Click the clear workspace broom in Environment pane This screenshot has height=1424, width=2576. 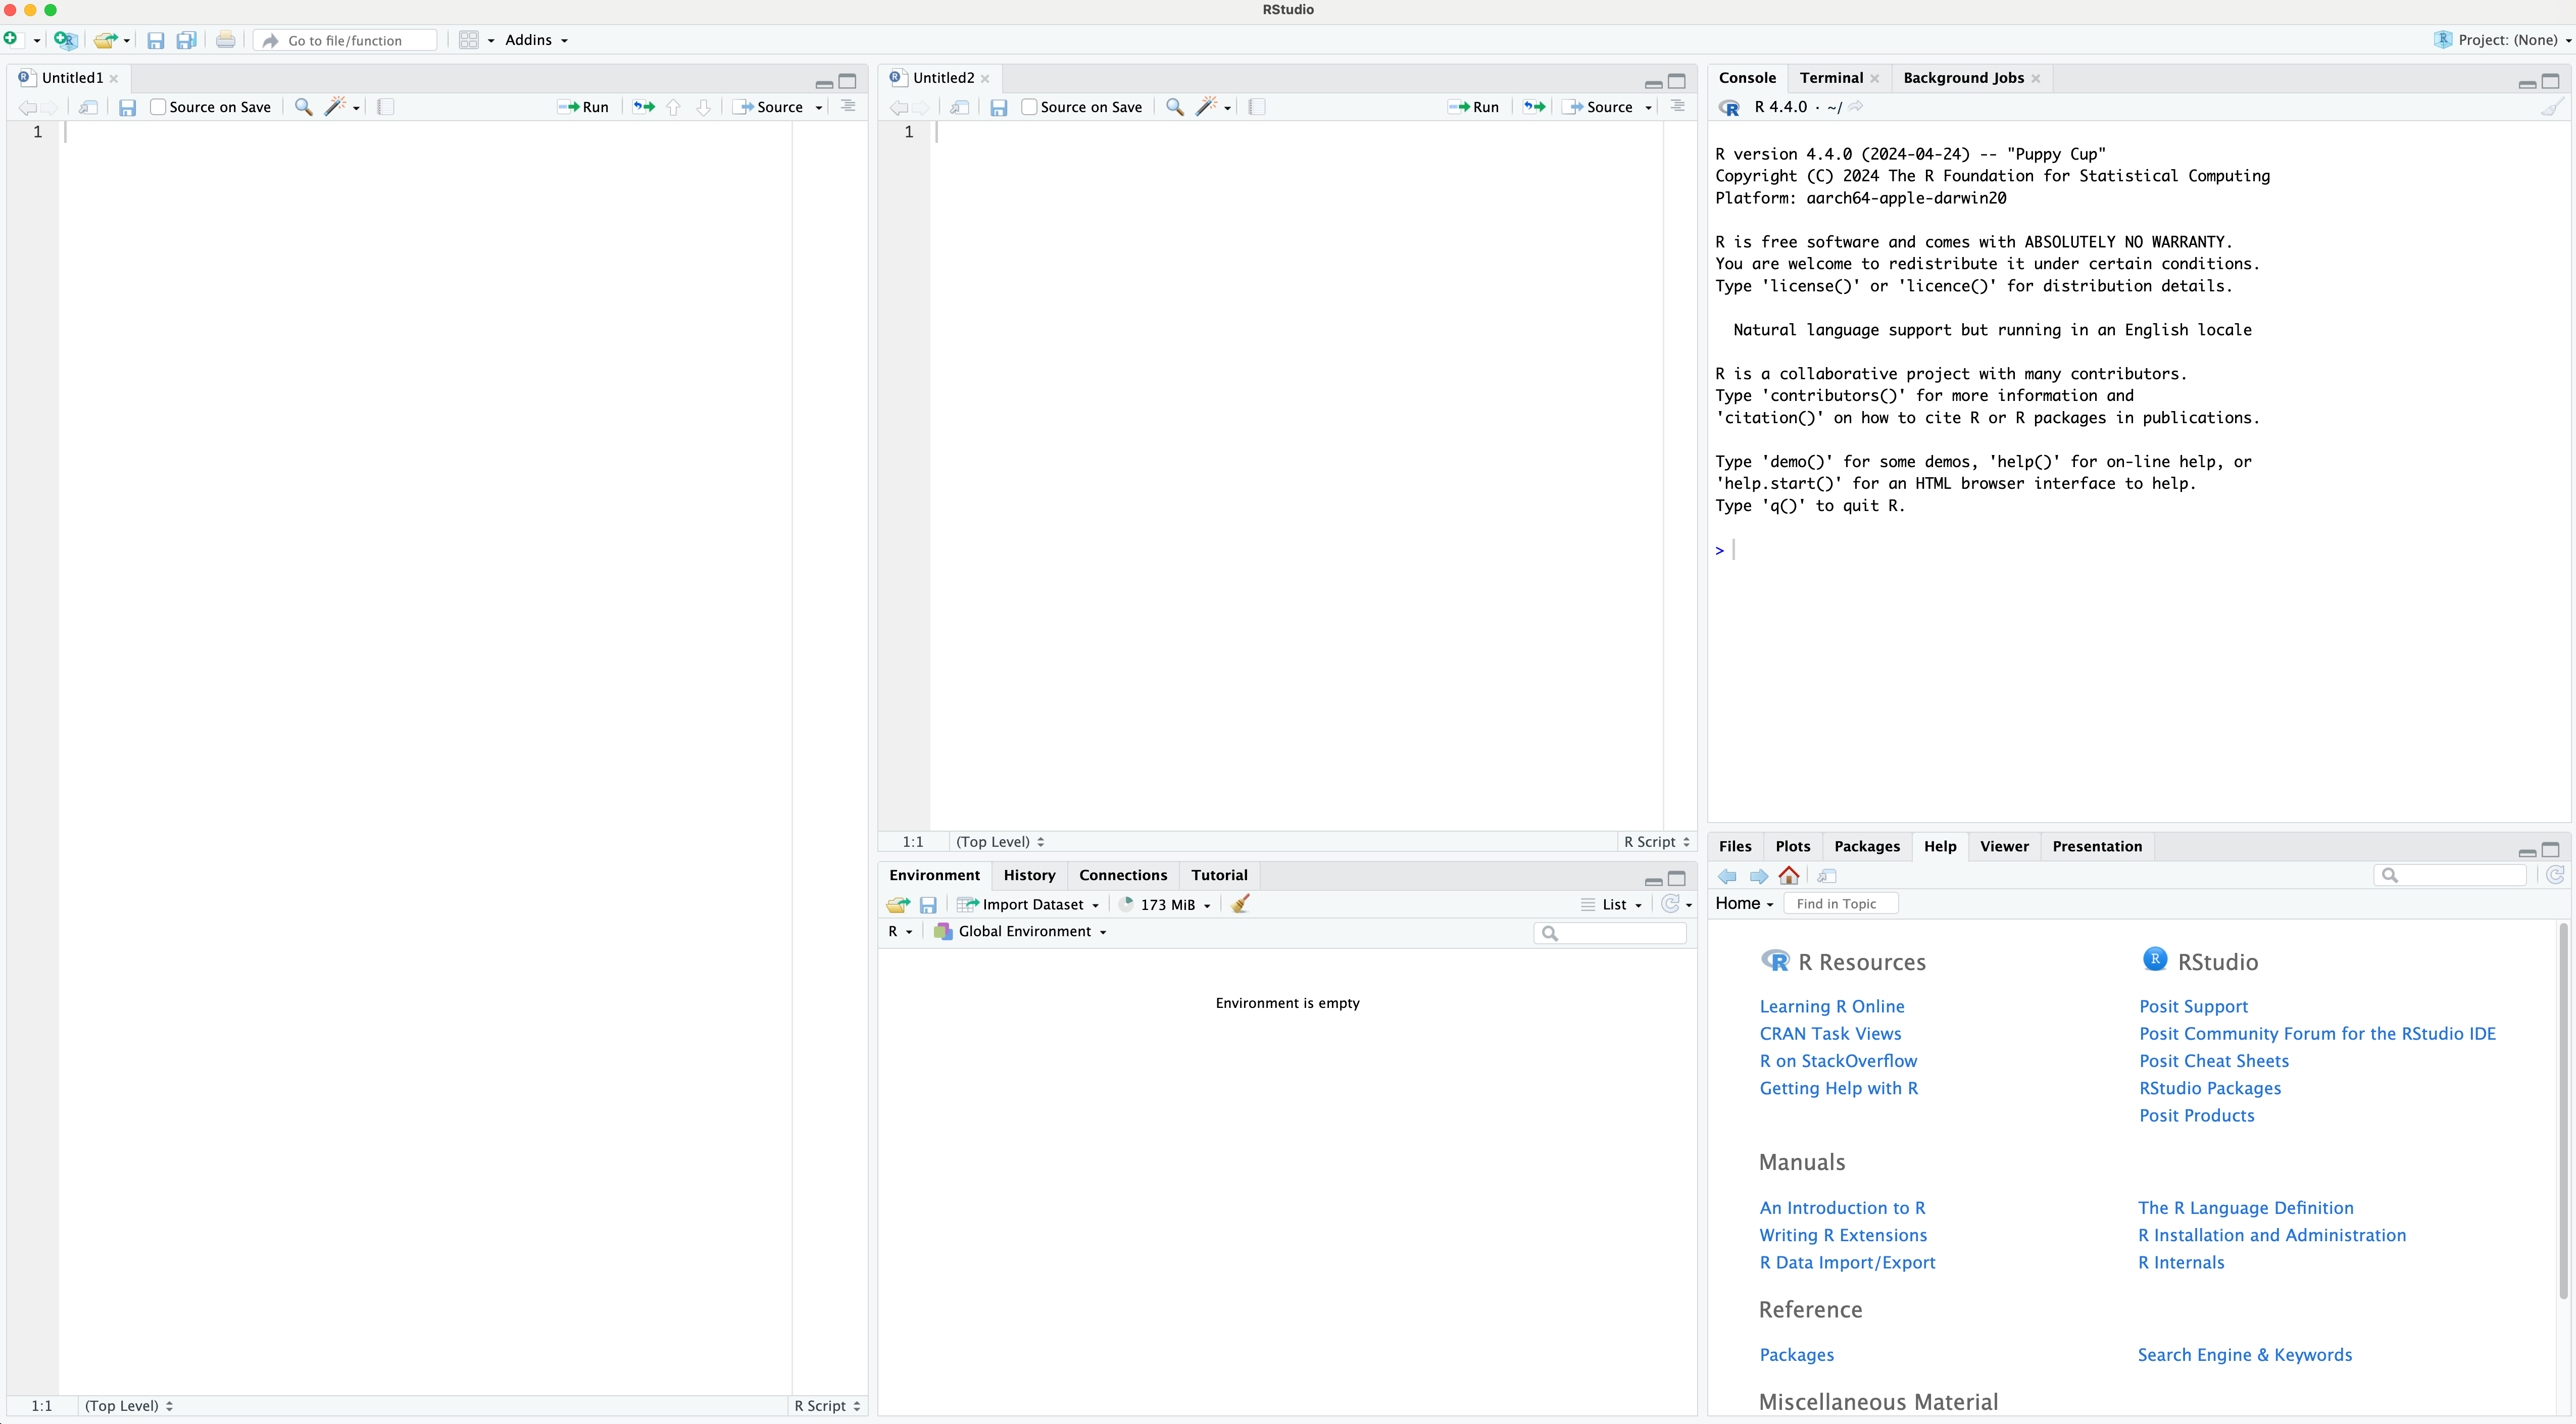tap(1241, 904)
